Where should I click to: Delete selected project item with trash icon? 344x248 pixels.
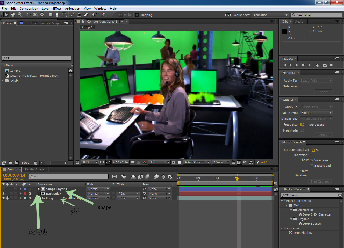click(x=36, y=163)
